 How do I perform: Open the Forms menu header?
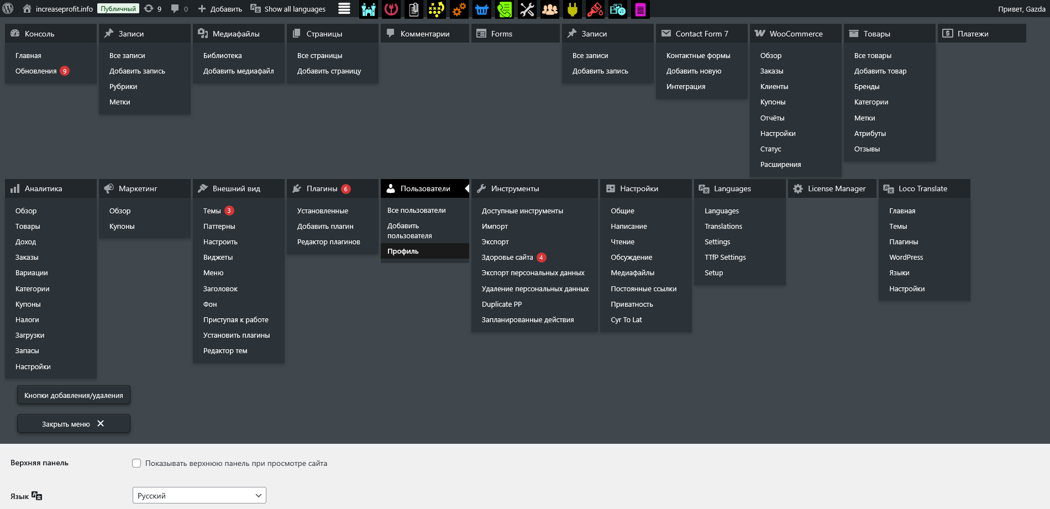click(516, 33)
